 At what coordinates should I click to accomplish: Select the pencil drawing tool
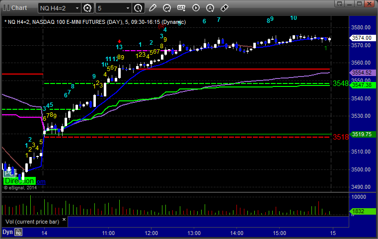pyautogui.click(x=152, y=8)
